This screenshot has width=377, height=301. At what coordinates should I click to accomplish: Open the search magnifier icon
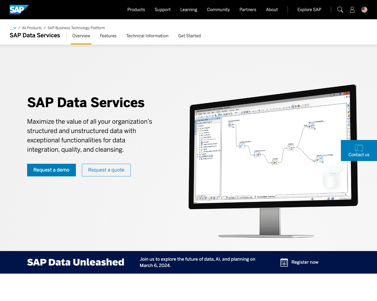[340, 10]
